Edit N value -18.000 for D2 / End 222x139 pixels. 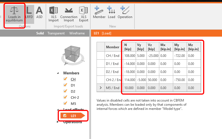point(129,72)
